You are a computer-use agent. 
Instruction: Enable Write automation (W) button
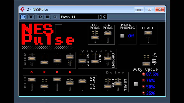tap(47, 17)
